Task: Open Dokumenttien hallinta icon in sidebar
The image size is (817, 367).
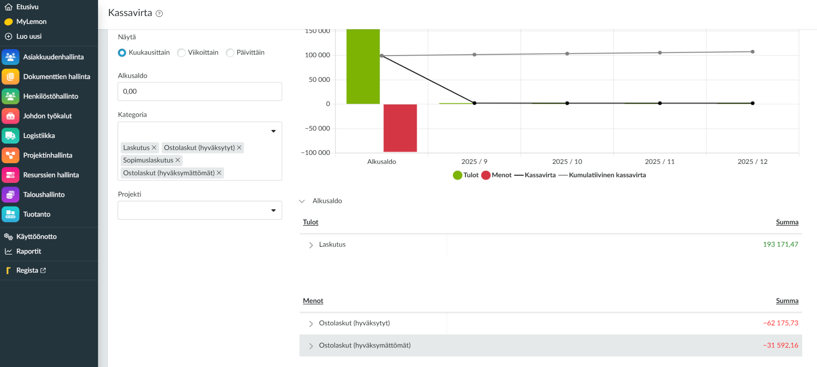Action: click(x=11, y=77)
